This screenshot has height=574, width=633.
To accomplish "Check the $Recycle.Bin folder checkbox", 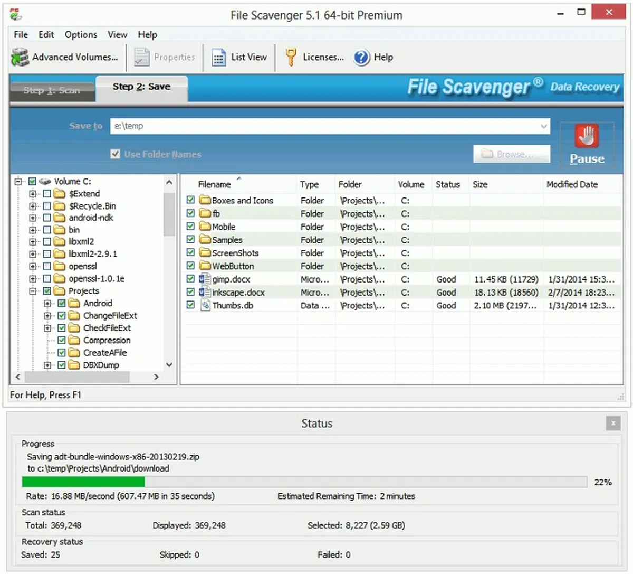I will (47, 205).
